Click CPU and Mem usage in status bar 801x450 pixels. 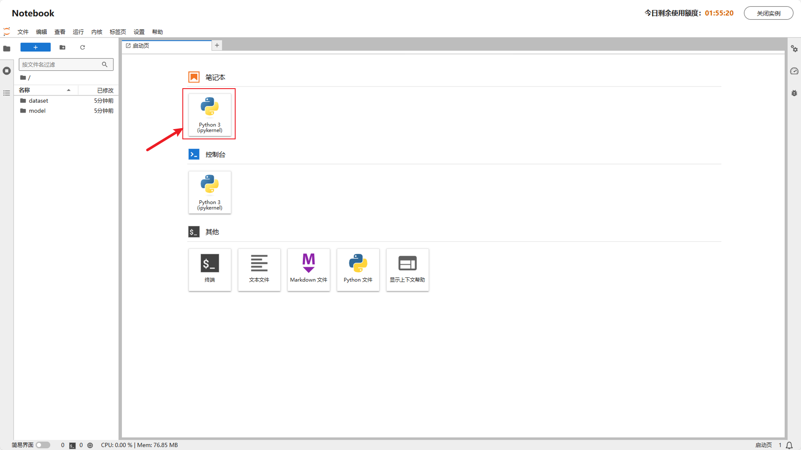[139, 445]
